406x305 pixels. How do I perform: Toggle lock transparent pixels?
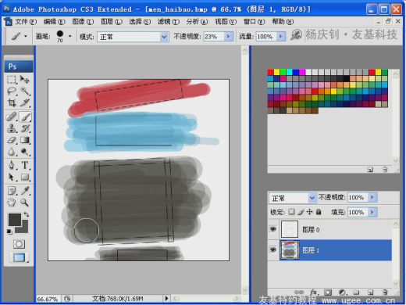(x=291, y=212)
